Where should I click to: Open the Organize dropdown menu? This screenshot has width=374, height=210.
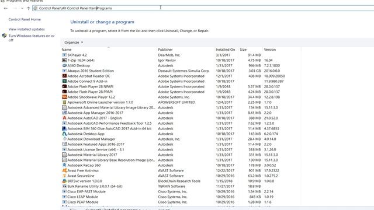pos(74,43)
